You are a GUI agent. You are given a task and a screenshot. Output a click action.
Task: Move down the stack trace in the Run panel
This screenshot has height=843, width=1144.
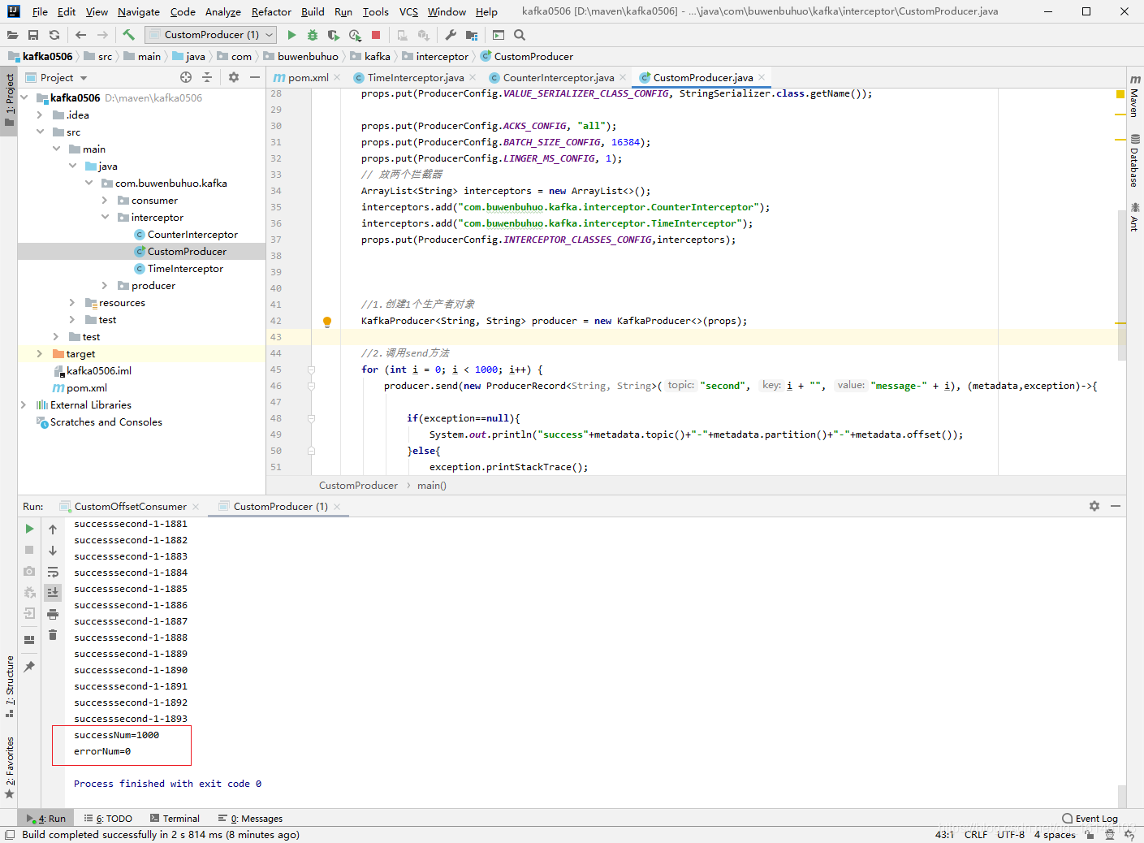click(53, 551)
